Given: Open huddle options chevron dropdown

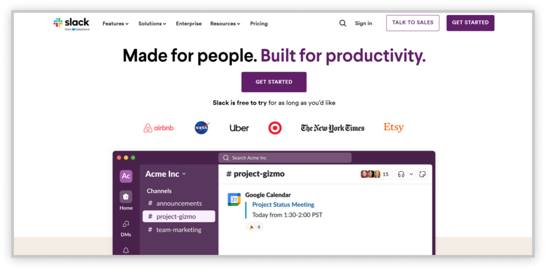Looking at the screenshot, I should point(411,174).
